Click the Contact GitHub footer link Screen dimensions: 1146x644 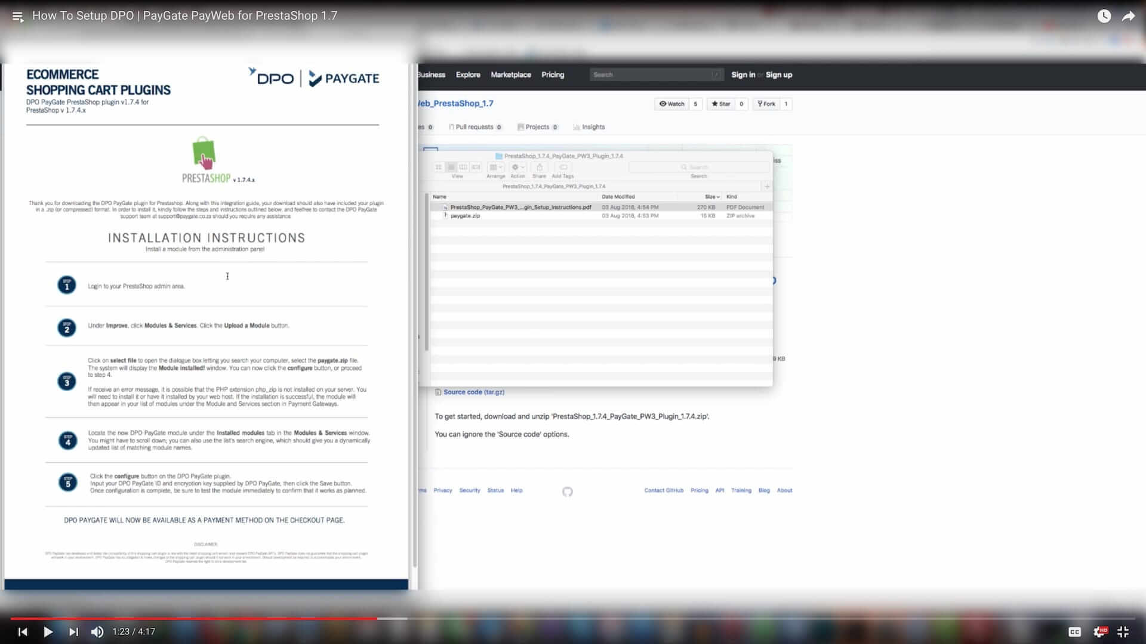(x=664, y=491)
